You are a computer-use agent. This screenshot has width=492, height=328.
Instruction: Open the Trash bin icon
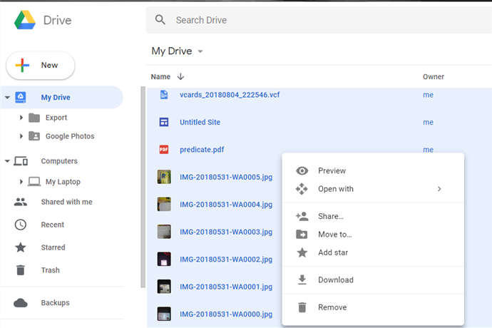pyautogui.click(x=21, y=270)
